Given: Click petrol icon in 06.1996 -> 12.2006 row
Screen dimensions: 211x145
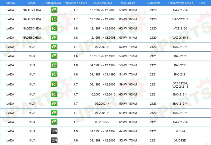Looking at the screenshot, I should point(54,84).
